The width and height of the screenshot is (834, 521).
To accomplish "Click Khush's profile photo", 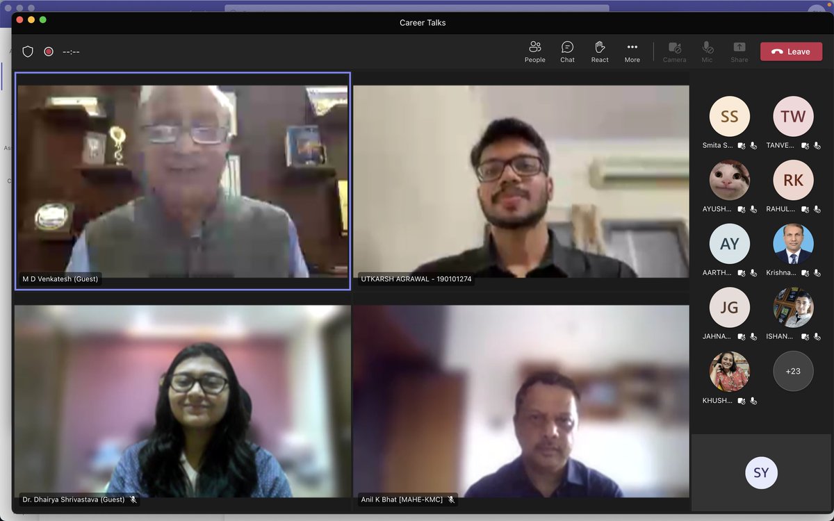I will click(729, 371).
